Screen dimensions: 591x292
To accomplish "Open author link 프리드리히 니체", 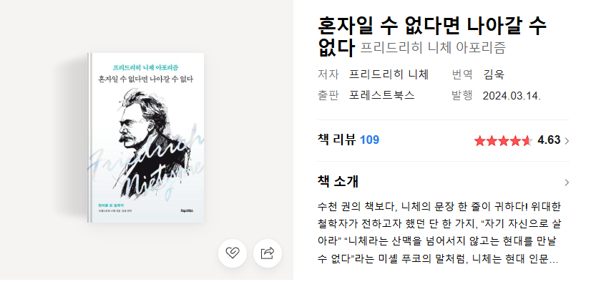I will [389, 74].
